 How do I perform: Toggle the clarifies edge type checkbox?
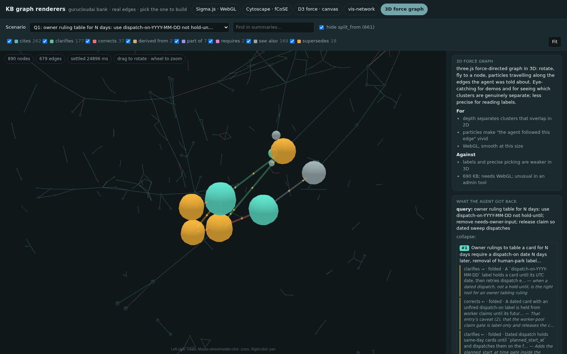(x=45, y=41)
